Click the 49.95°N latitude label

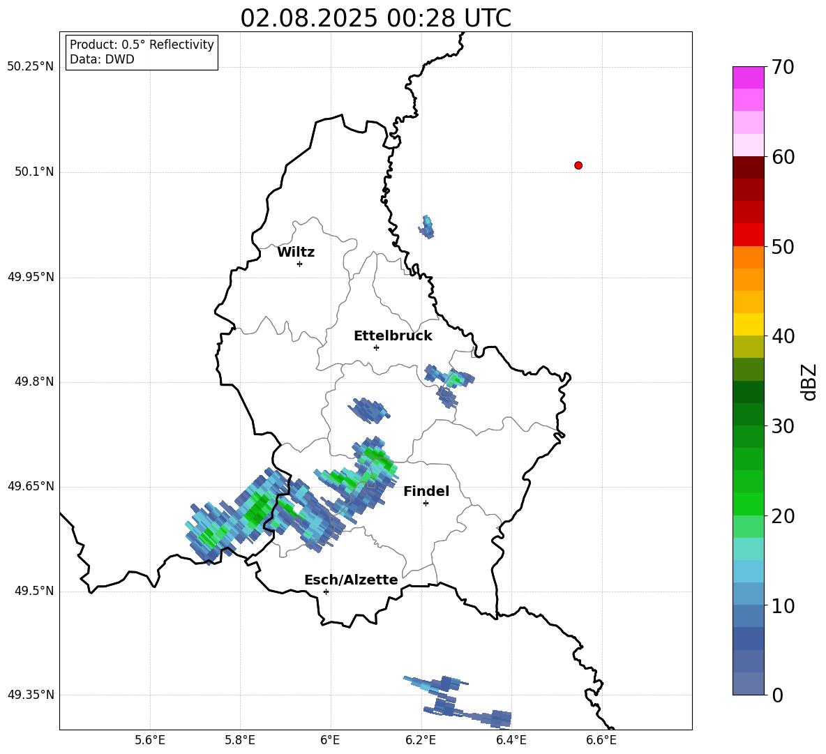coord(31,277)
